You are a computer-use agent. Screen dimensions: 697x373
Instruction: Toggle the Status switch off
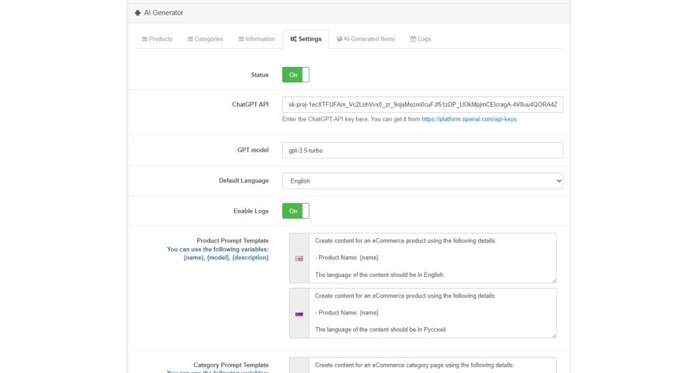click(296, 75)
